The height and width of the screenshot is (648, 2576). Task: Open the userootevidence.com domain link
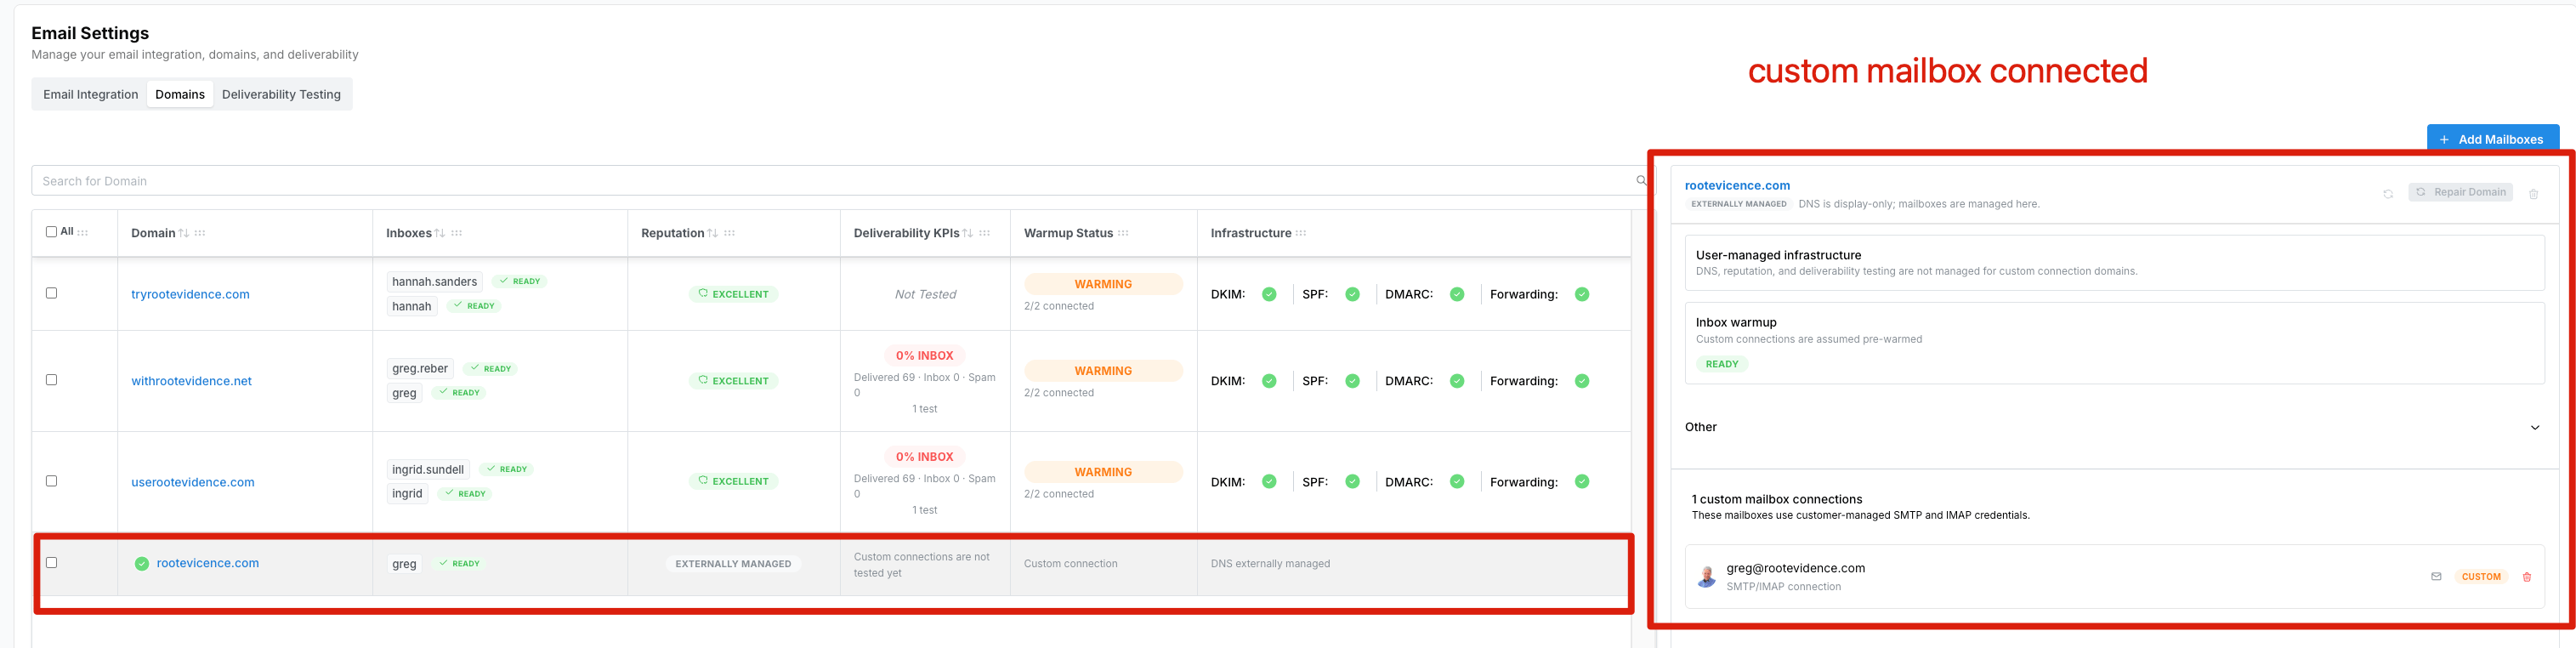point(193,482)
